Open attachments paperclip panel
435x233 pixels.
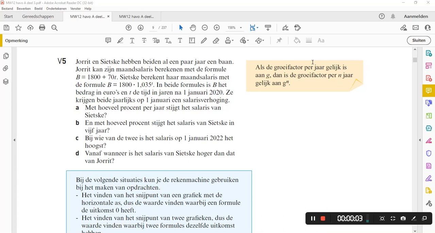tap(6, 69)
